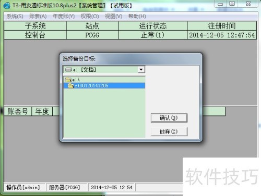This screenshot has height=196, width=261.
Task: Select the e: [文档] drive combo box
Action: pos(104,70)
